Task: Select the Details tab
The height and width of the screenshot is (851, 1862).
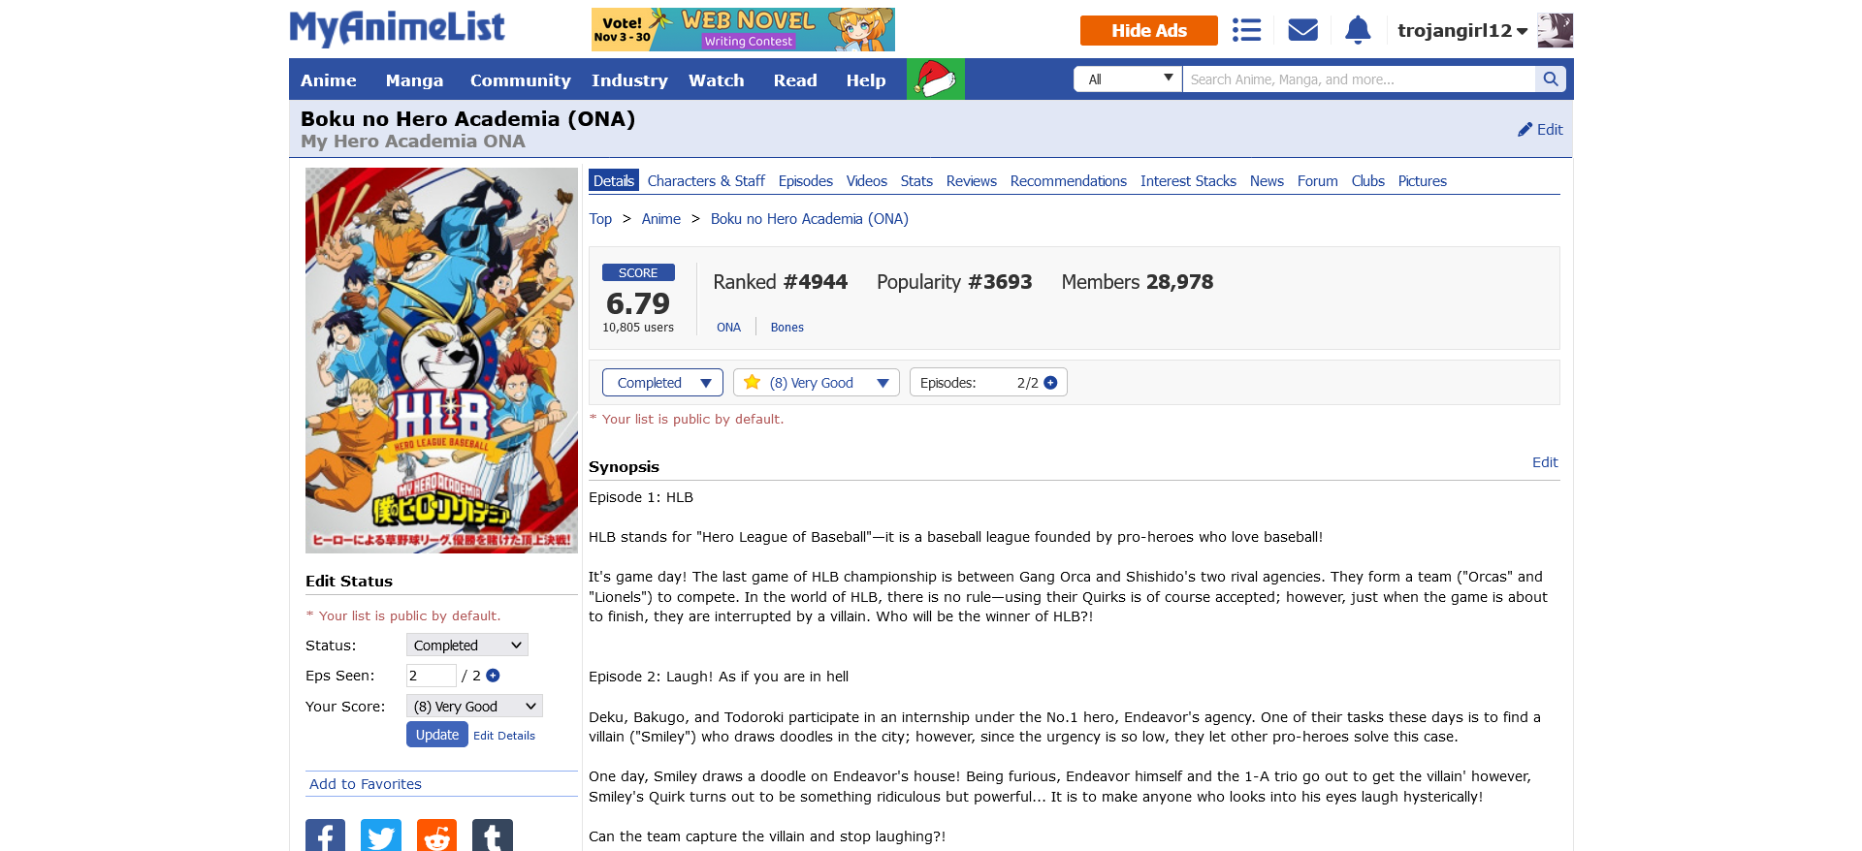Action: [x=614, y=181]
